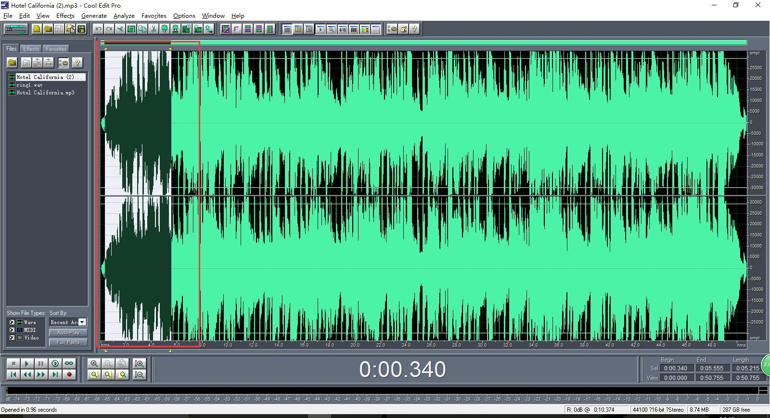
Task: Click the Zoom In Horizontally magnifier icon
Action: coord(94,364)
